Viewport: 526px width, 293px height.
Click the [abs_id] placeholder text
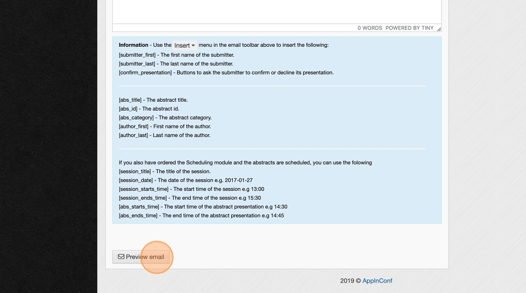click(128, 109)
